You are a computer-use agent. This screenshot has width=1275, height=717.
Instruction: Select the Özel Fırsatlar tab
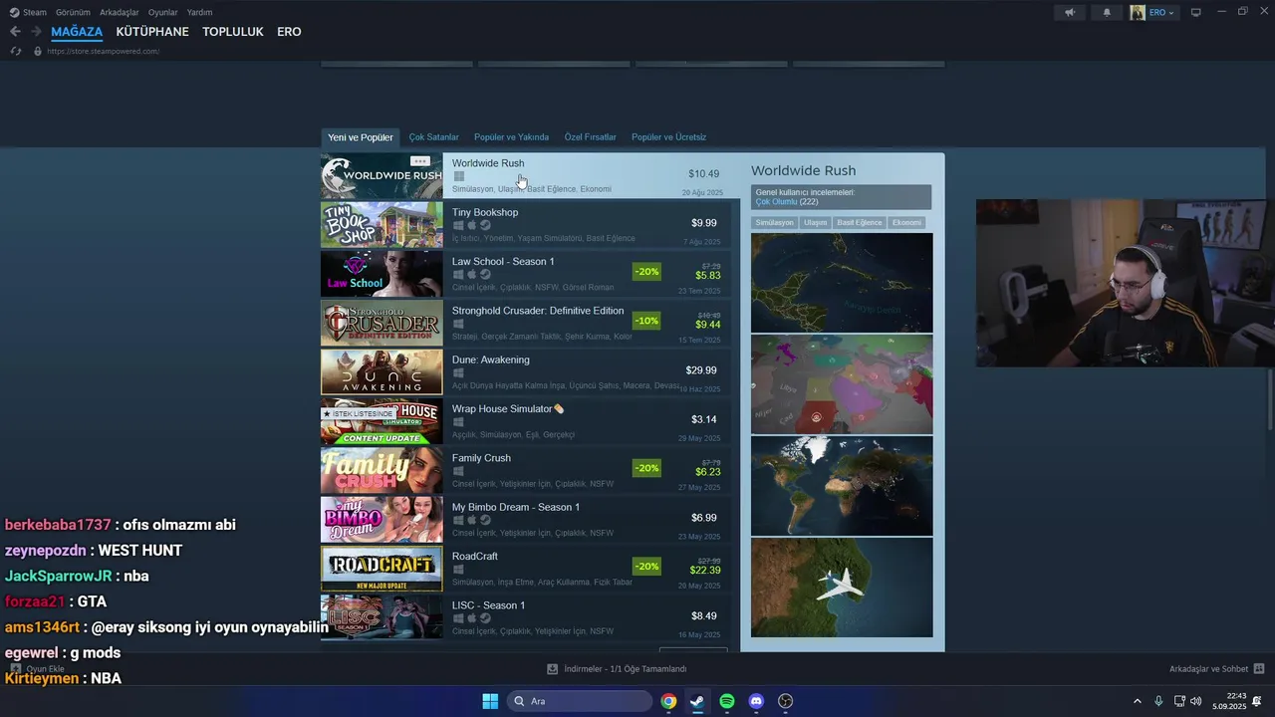click(x=591, y=137)
